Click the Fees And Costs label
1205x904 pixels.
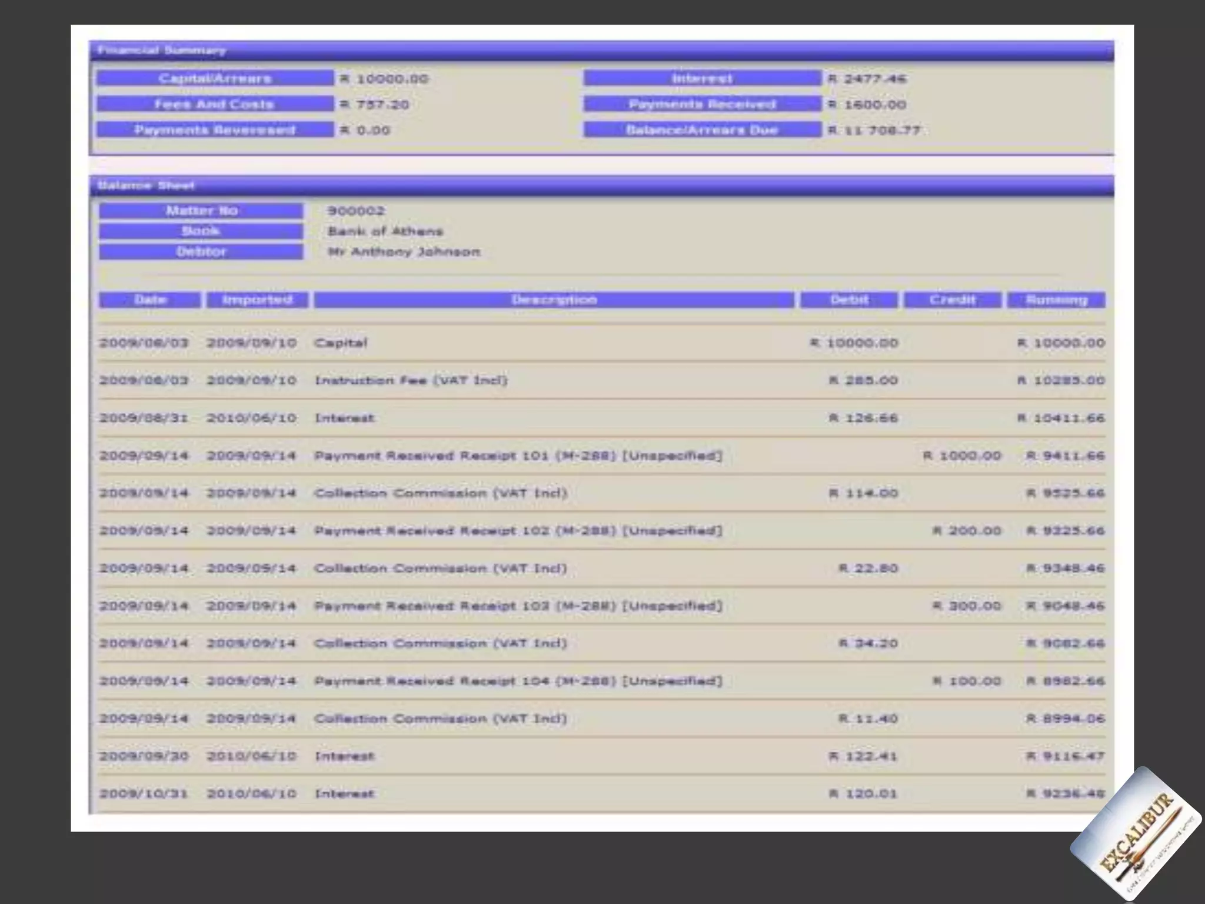215,104
